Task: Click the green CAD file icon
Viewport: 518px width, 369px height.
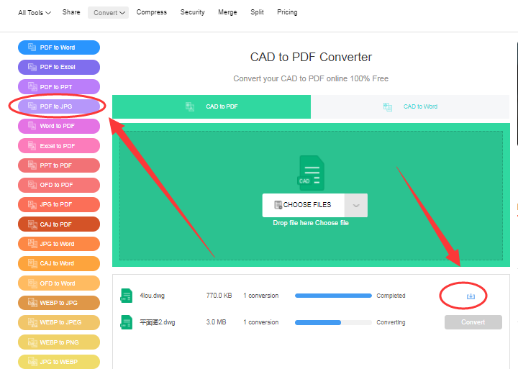Action: (x=312, y=173)
